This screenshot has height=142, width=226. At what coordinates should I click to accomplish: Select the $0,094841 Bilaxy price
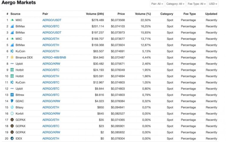point(118,107)
